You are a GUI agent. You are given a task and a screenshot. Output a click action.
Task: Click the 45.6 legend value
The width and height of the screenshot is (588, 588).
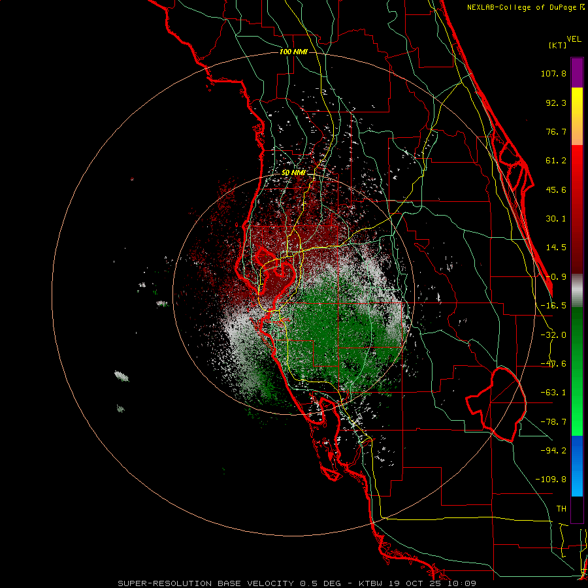(556, 189)
